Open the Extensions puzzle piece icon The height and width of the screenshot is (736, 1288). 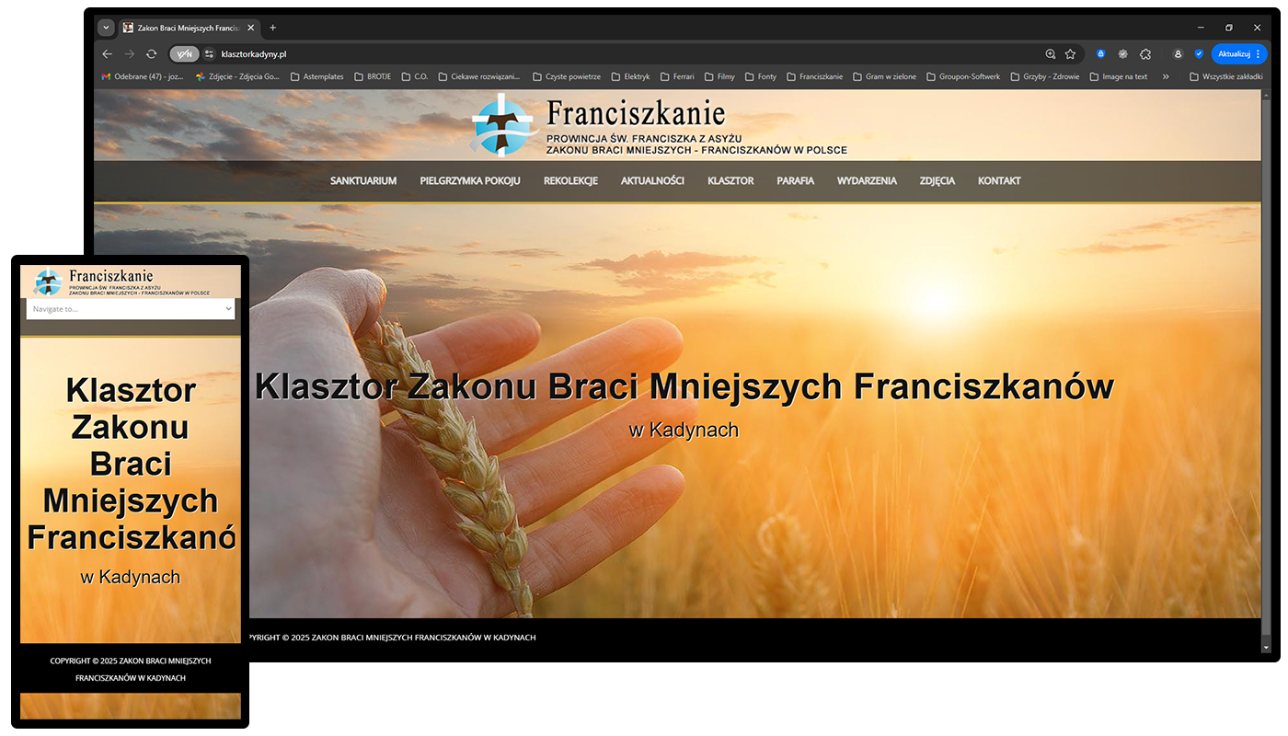coord(1145,54)
